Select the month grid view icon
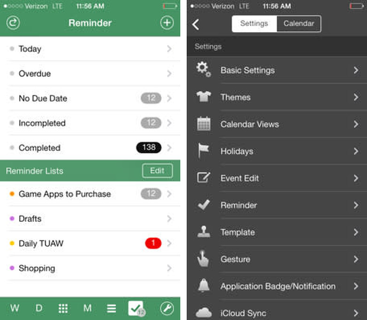The width and height of the screenshot is (367, 320). pos(63,309)
